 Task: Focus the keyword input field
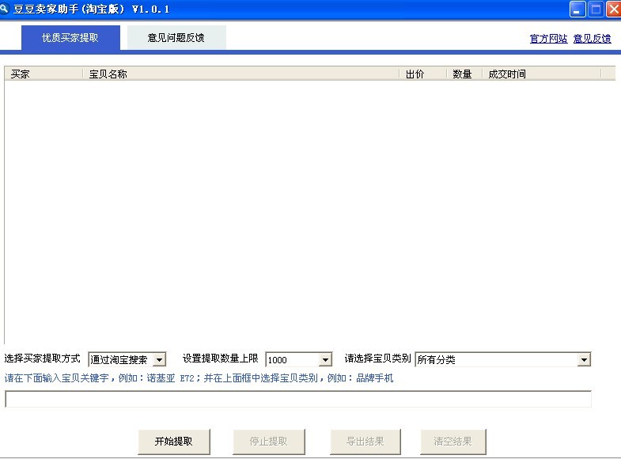point(298,399)
